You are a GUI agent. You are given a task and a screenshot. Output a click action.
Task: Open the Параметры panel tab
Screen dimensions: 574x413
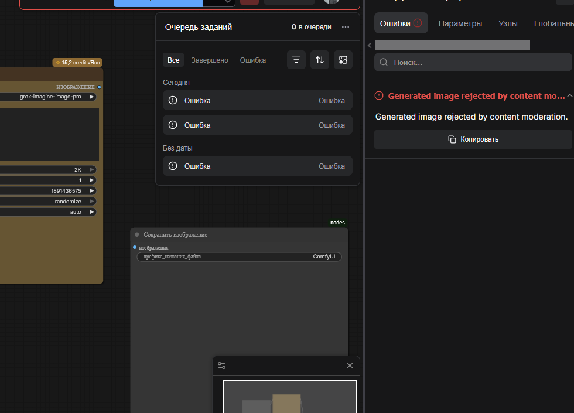(460, 23)
